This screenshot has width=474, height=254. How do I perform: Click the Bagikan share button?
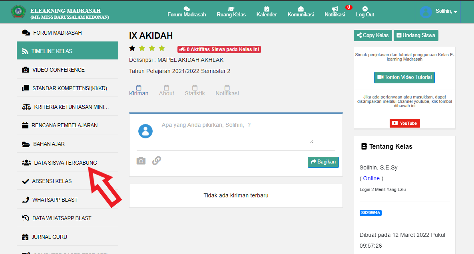click(323, 162)
